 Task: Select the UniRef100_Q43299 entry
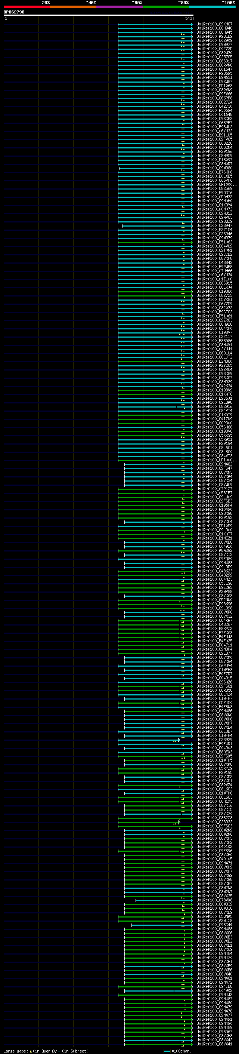pyautogui.click(x=214, y=575)
